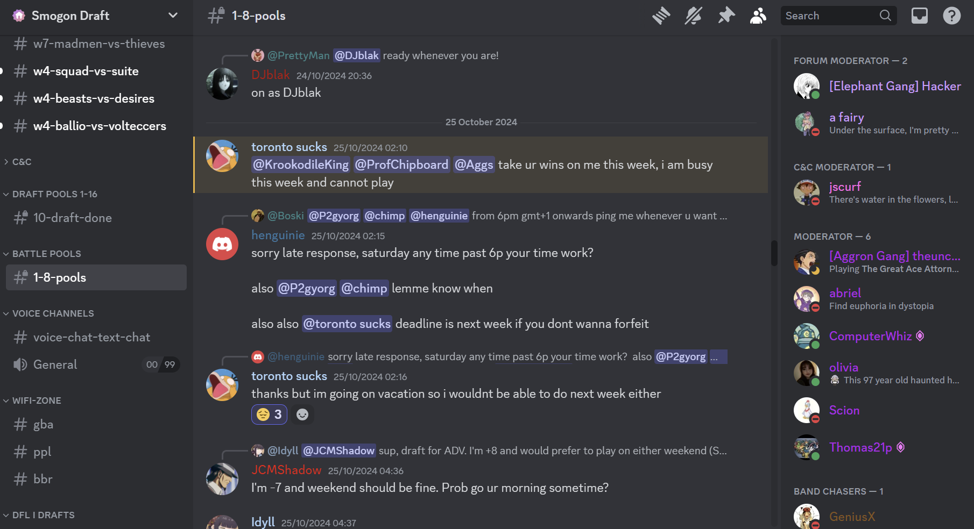This screenshot has height=529, width=974.
Task: Open the w4-squad-vs-suite channel
Action: [86, 71]
